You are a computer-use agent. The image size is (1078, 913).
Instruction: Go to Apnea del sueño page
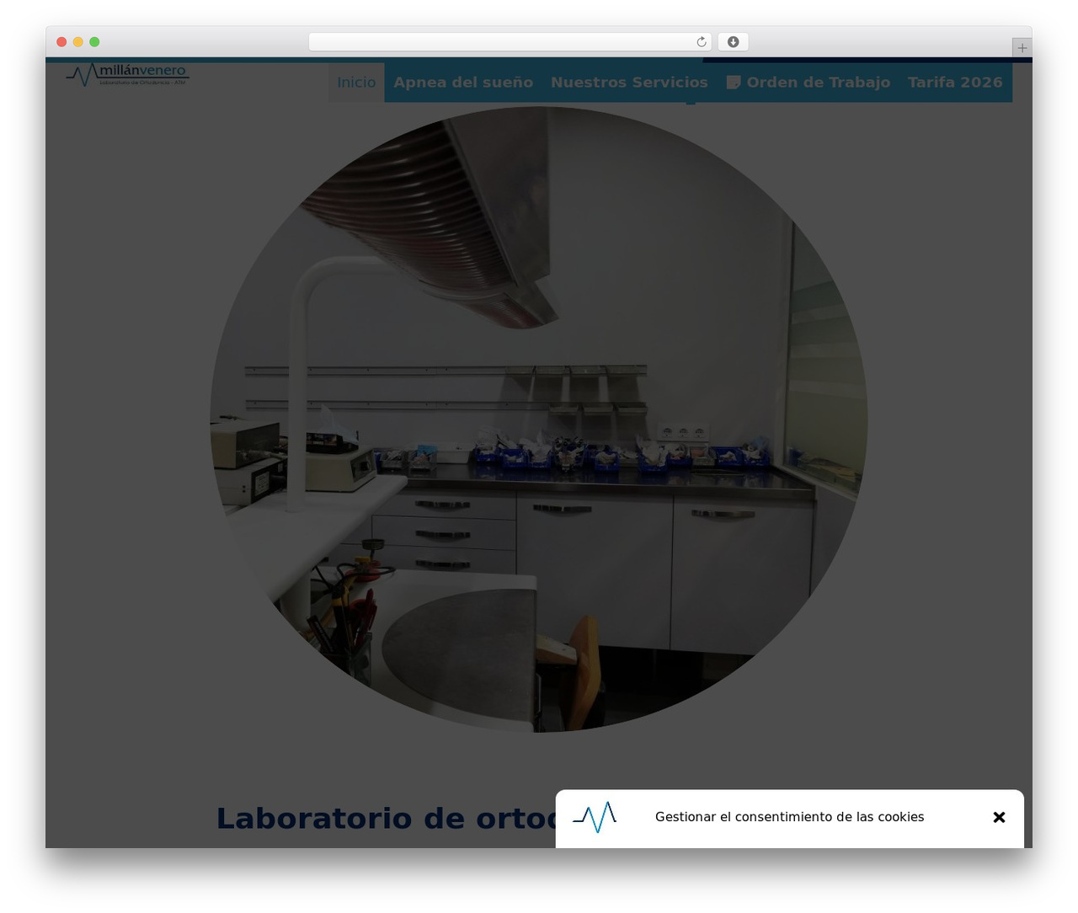[x=463, y=83]
